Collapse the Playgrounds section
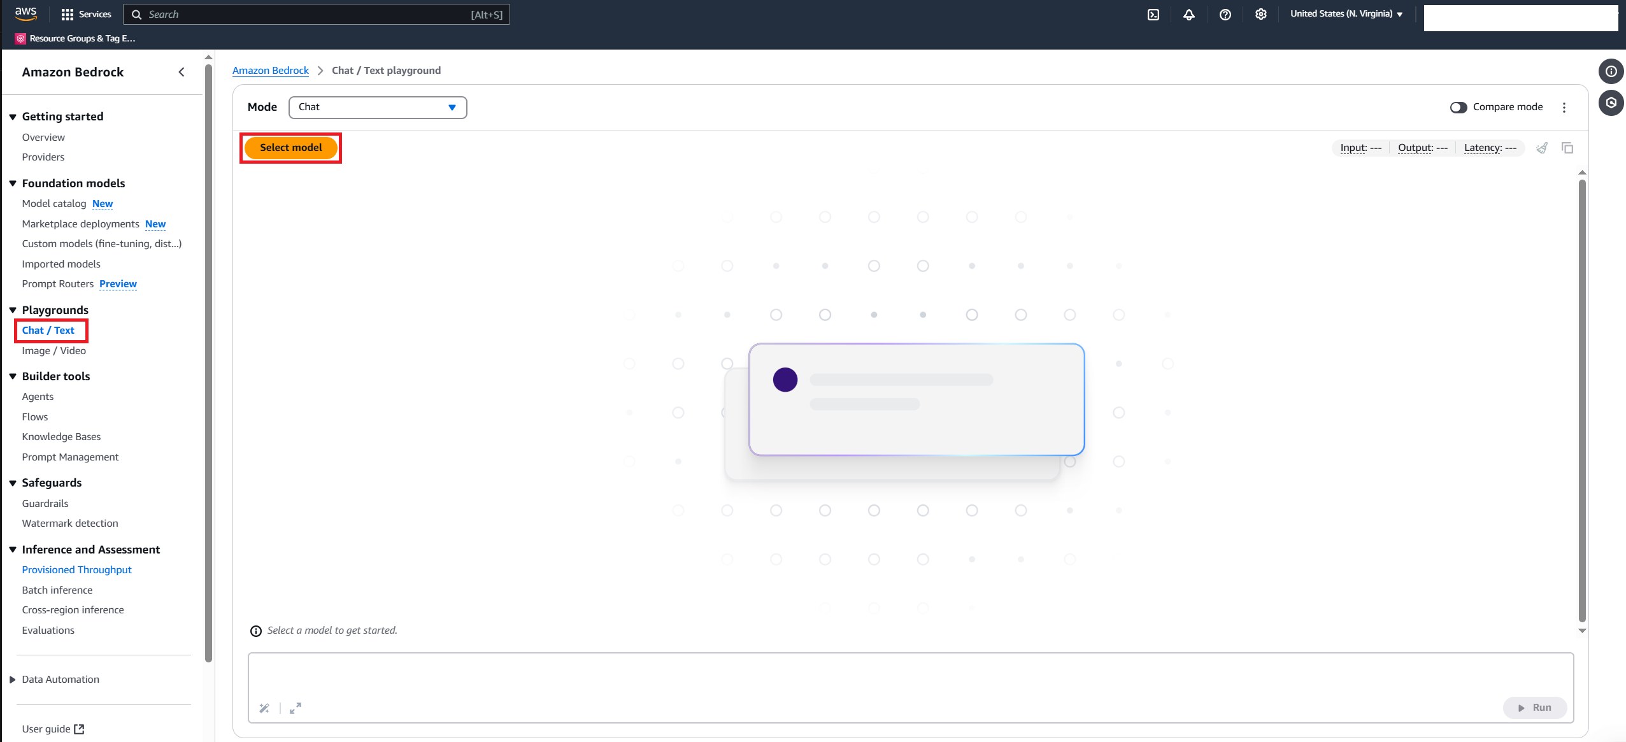Screen dimensions: 1626x742 pyautogui.click(x=12, y=310)
